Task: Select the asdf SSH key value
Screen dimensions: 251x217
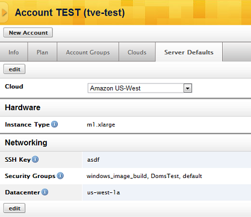Action: [x=93, y=160]
